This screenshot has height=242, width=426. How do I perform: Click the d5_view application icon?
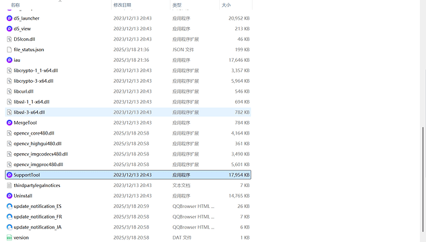9,28
